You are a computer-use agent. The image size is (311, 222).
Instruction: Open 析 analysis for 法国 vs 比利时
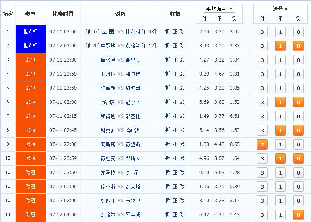pos(168,31)
